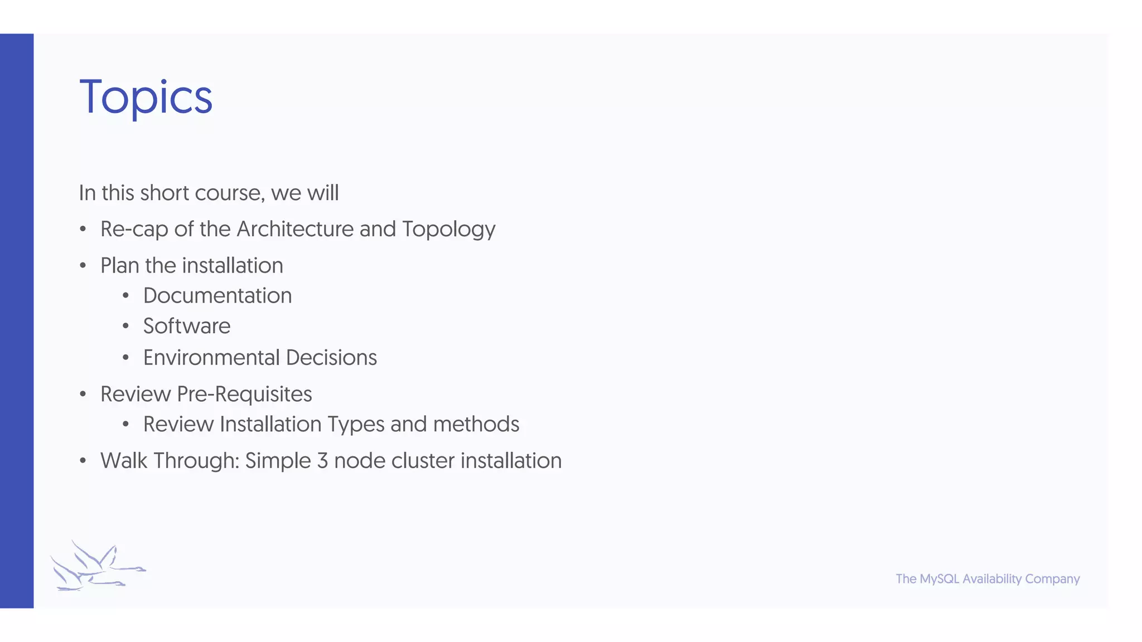
Task: Select 'Re-cap of the Architecture and Topology' bullet
Action: tap(298, 230)
